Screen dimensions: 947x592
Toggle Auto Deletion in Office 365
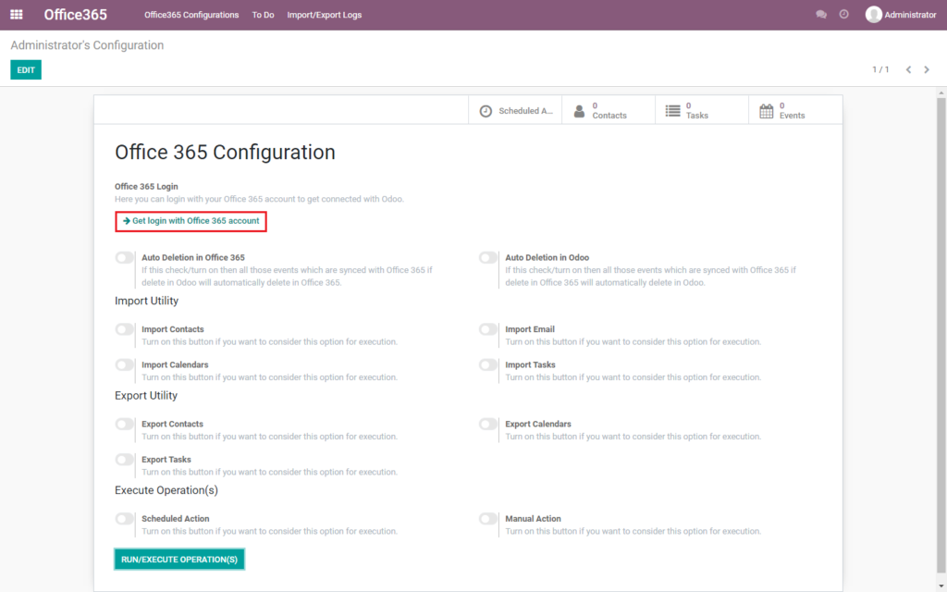click(x=125, y=258)
